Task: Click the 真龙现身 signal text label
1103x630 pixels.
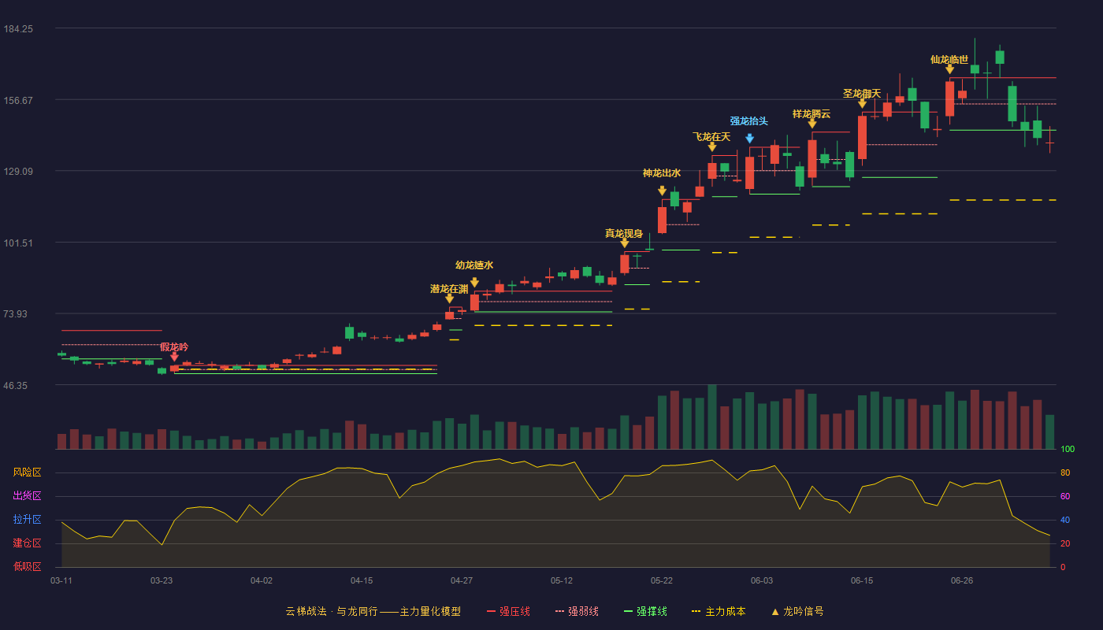Action: (x=624, y=234)
